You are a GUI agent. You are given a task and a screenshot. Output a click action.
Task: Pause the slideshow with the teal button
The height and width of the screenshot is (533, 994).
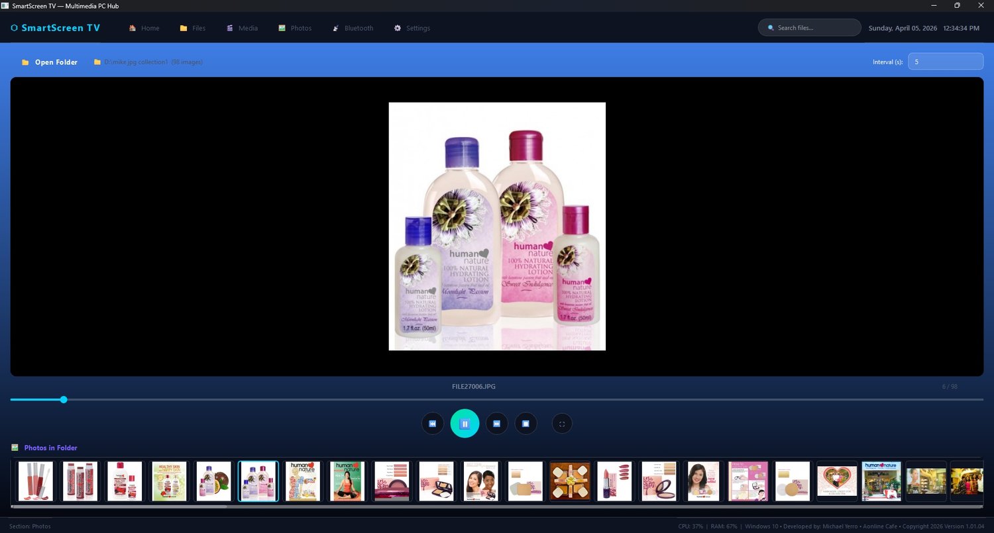click(465, 423)
